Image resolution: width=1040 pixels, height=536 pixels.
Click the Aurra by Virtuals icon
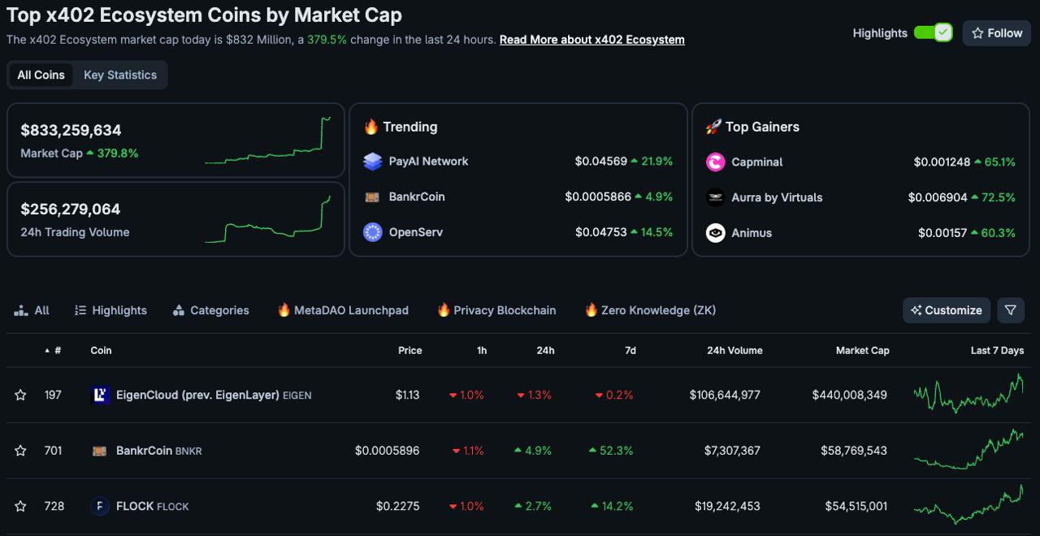tap(715, 197)
